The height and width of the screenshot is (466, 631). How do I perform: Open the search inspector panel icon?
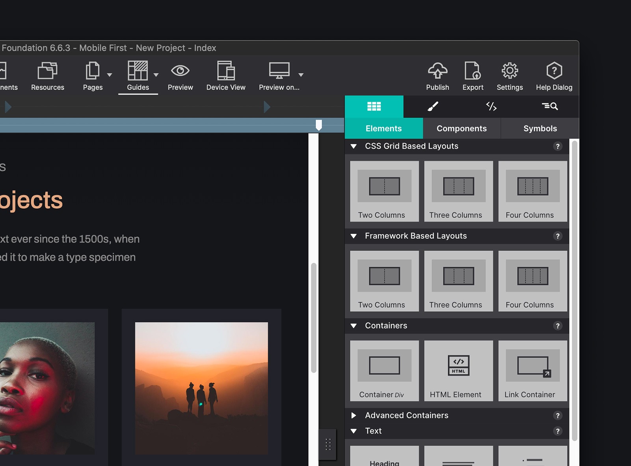click(x=549, y=107)
